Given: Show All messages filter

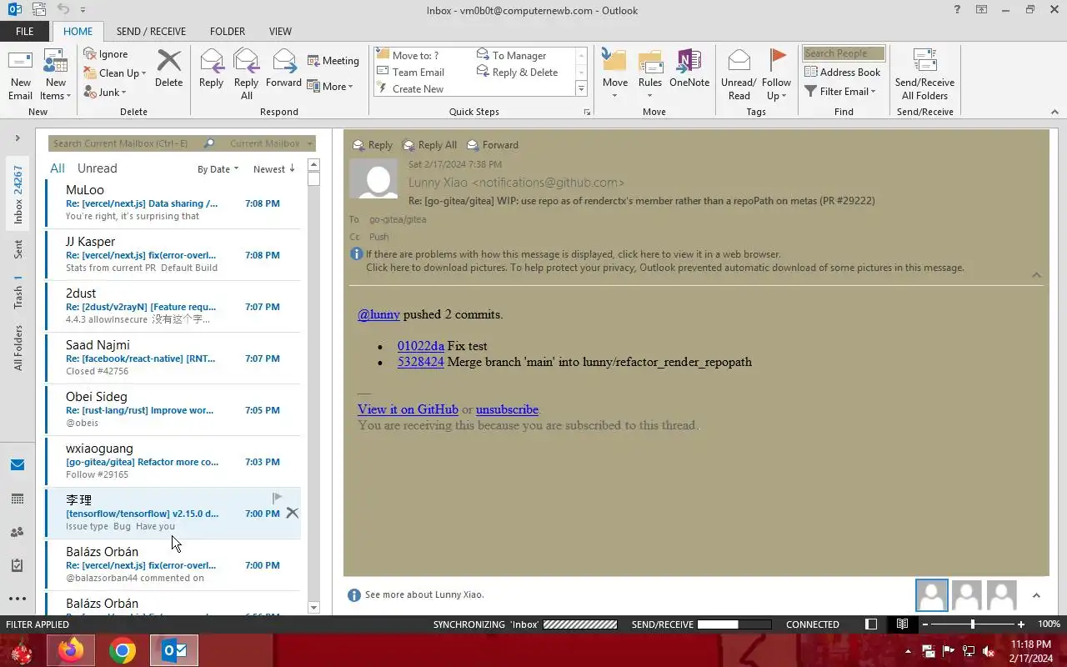Looking at the screenshot, I should (x=58, y=168).
